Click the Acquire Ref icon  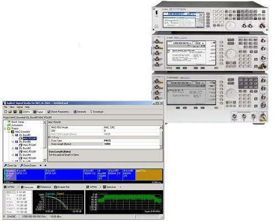click(55, 187)
